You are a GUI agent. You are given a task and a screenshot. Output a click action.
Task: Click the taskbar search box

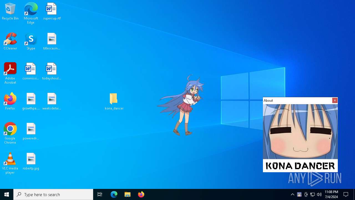(53, 194)
